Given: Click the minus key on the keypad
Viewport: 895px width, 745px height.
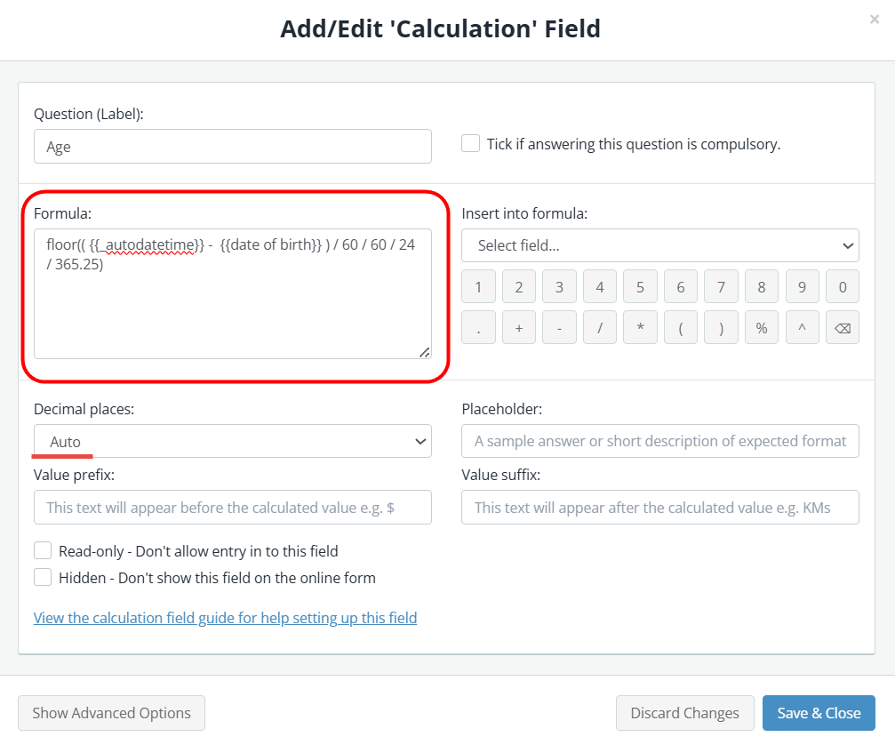Looking at the screenshot, I should pos(559,327).
